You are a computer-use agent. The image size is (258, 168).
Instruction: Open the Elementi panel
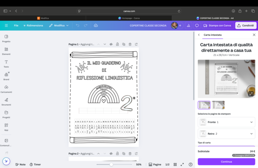point(6,51)
